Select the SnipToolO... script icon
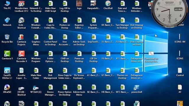 [x=93, y=37]
